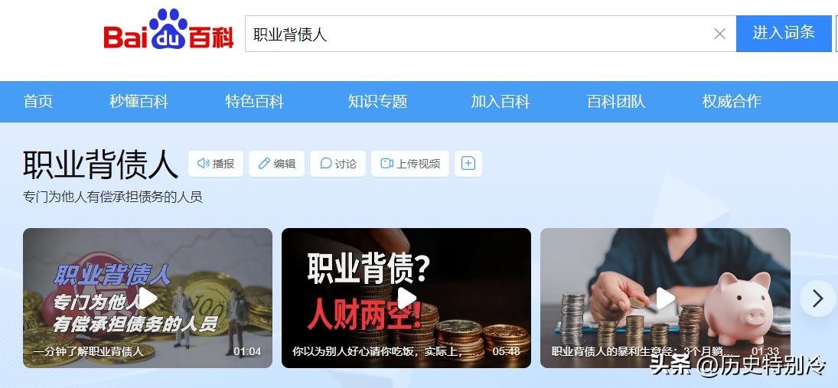
Task: Go to the 加入百科 menu item
Action: 500,102
